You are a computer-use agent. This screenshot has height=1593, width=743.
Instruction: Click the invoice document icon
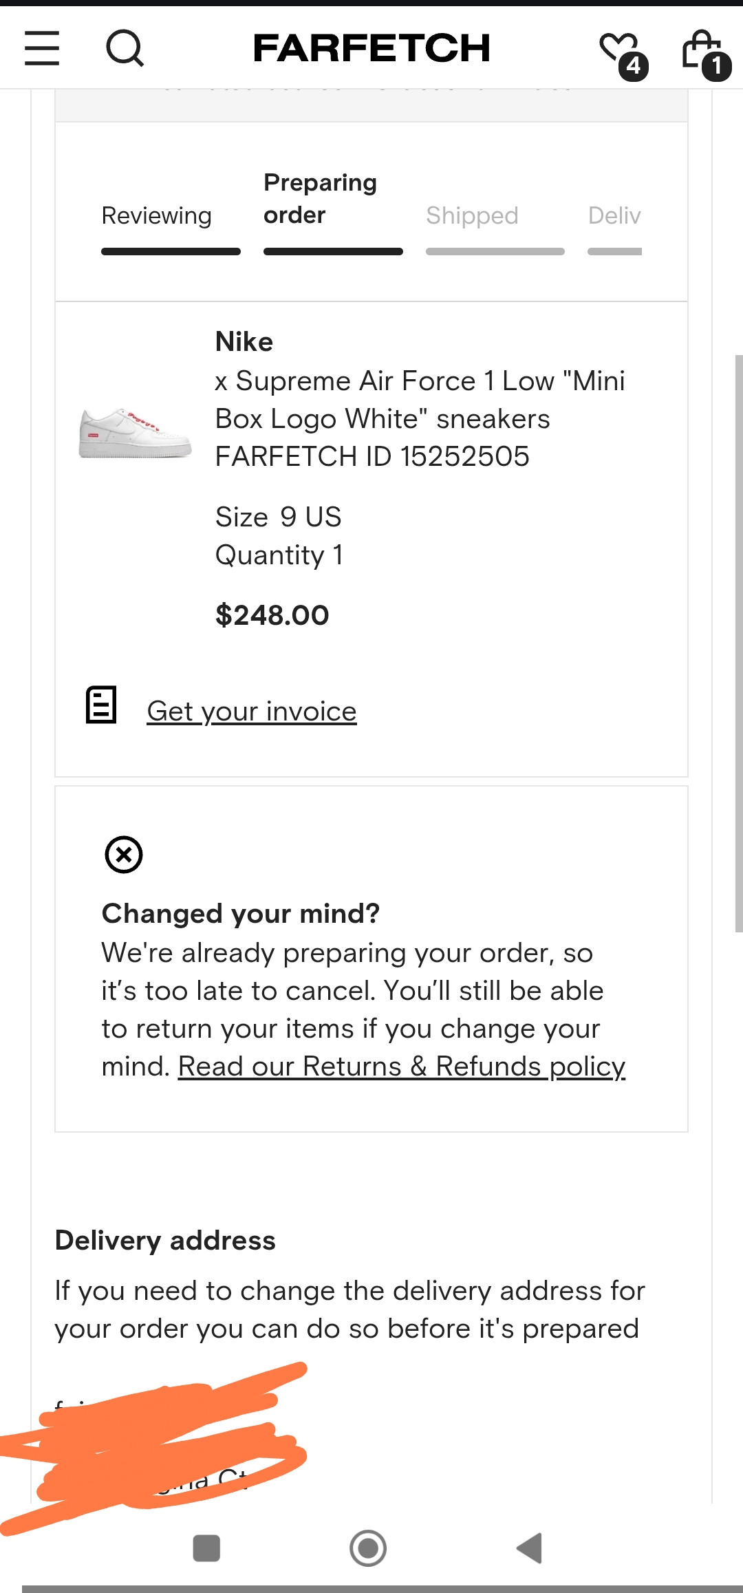[101, 705]
